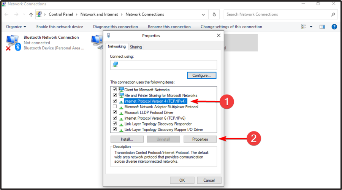Click the Back navigation arrow
Screen dimensions: 342x190
[x=7, y=15]
